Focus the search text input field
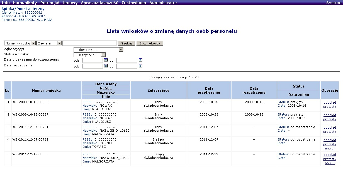 point(90,43)
